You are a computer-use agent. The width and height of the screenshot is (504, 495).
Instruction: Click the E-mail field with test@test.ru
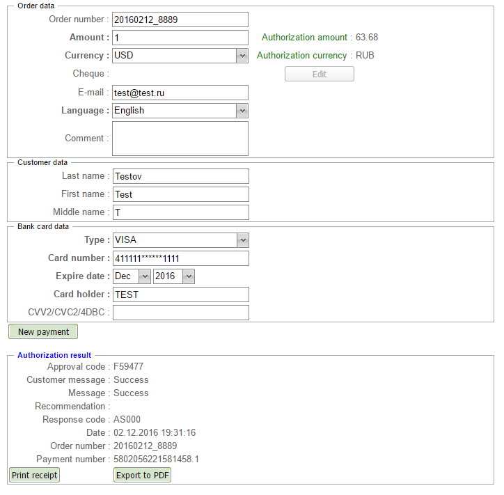pyautogui.click(x=180, y=93)
